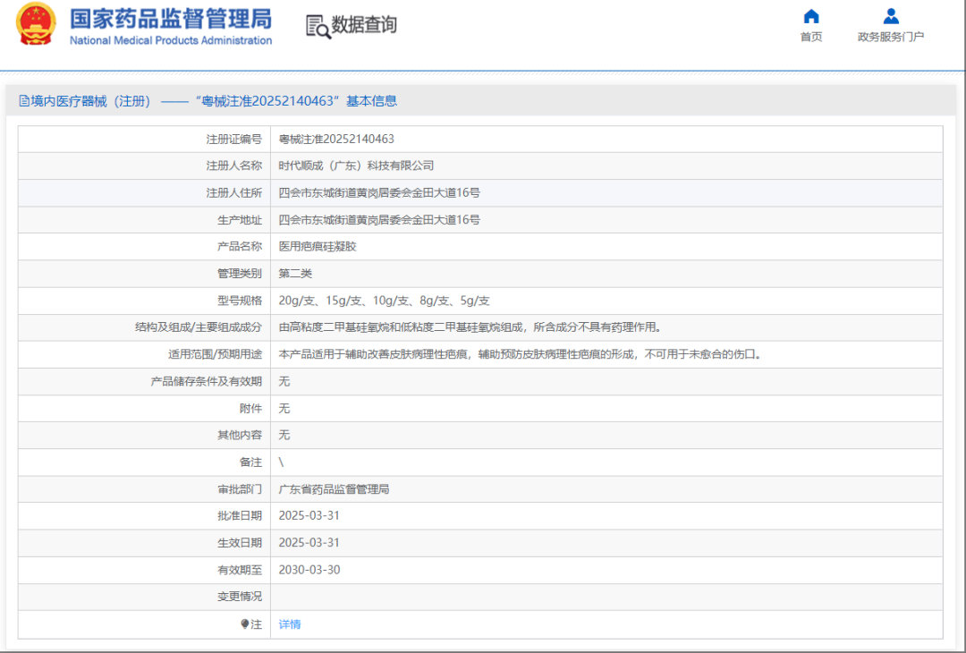Viewport: 966px width, 653px height.
Task: Click 无 in the 其他内容 row
Action: [284, 435]
